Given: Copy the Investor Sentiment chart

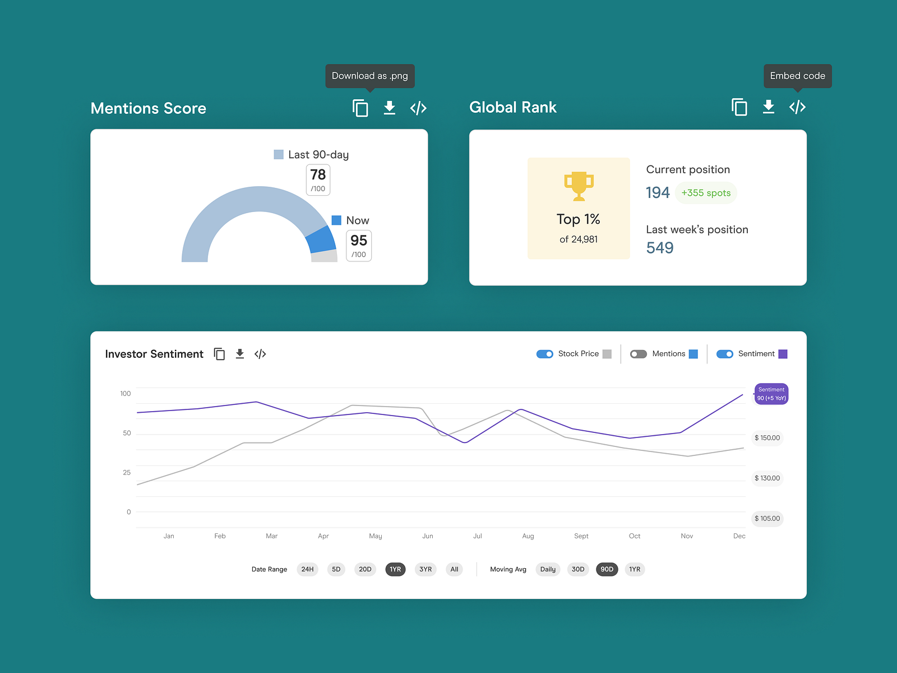Looking at the screenshot, I should [220, 354].
